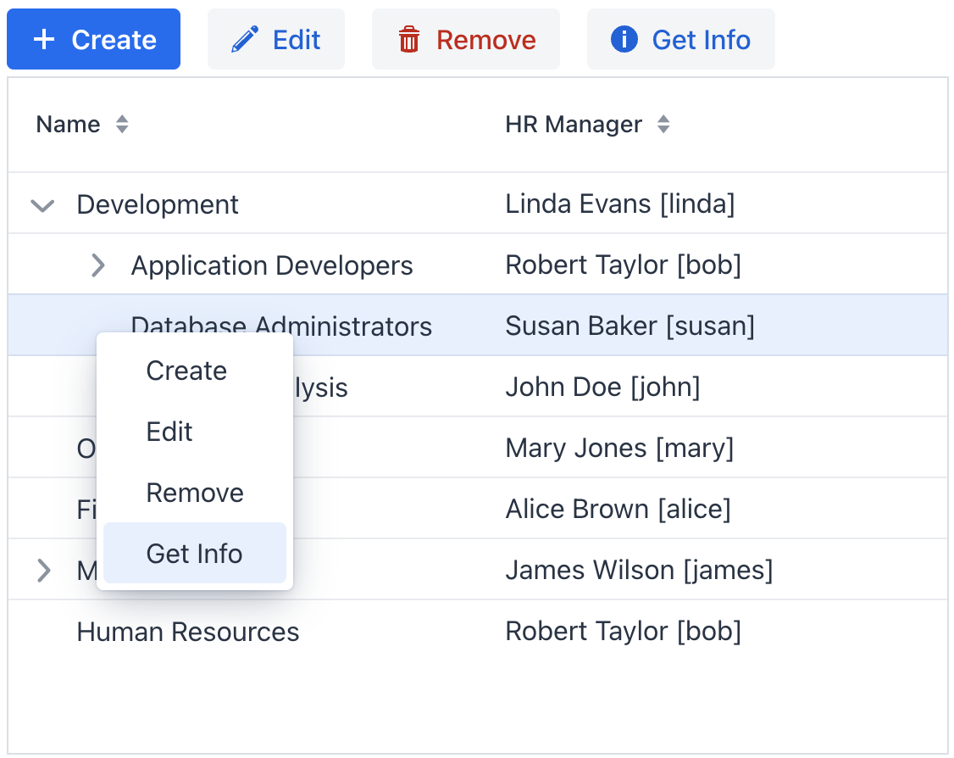Expand the row starting with M
Viewport: 954px width, 758px height.
[x=42, y=570]
